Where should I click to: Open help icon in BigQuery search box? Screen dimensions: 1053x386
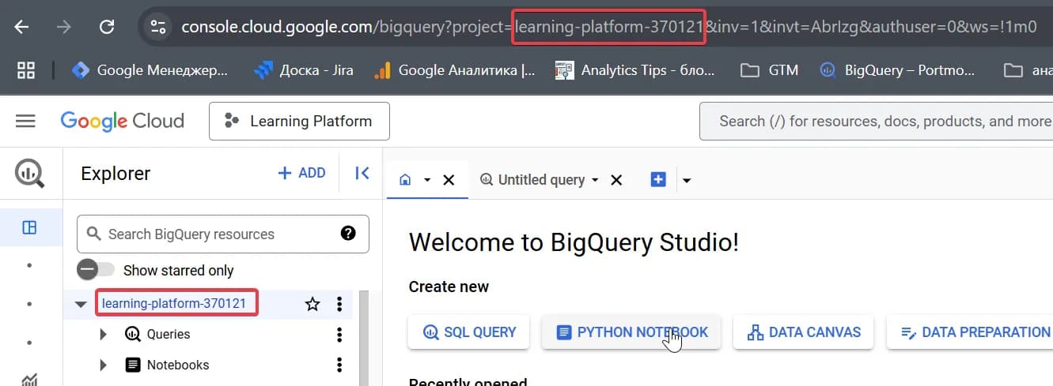348,234
